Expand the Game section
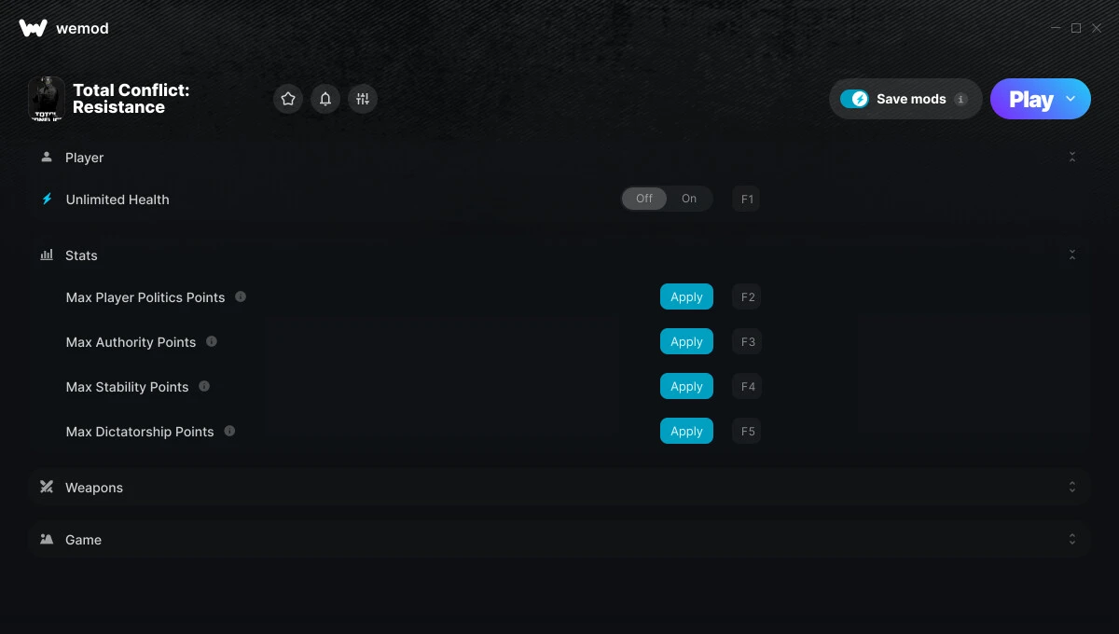 pyautogui.click(x=1072, y=540)
